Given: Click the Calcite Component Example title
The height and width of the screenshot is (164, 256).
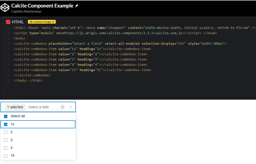Looking at the screenshot, I should click(x=42, y=6).
